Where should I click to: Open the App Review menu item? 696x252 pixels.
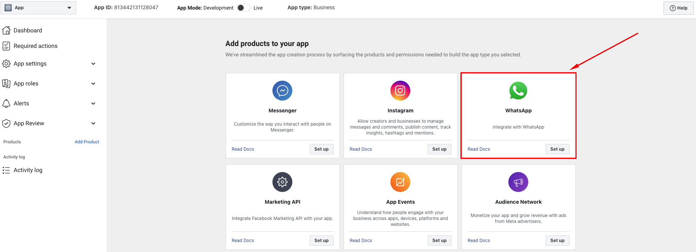[29, 123]
